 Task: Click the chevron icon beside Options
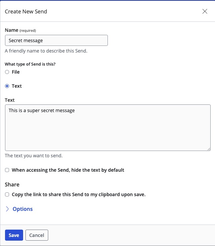coord(7,209)
